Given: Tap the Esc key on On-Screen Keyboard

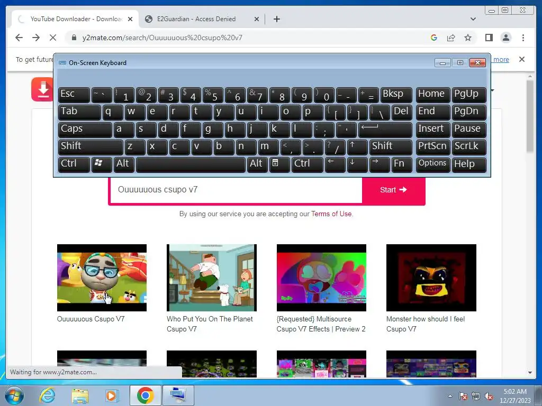Looking at the screenshot, I should (x=74, y=95).
